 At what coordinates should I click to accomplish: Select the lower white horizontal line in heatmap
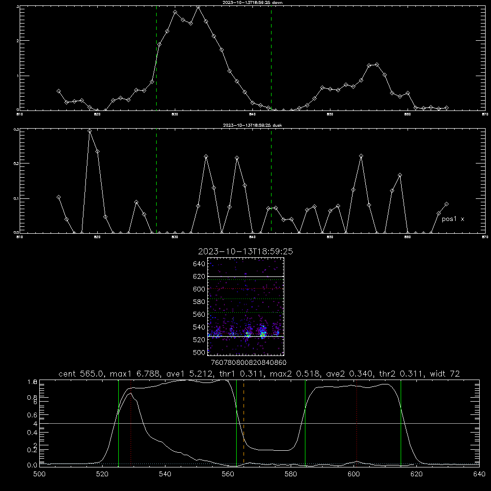pyautogui.click(x=246, y=337)
